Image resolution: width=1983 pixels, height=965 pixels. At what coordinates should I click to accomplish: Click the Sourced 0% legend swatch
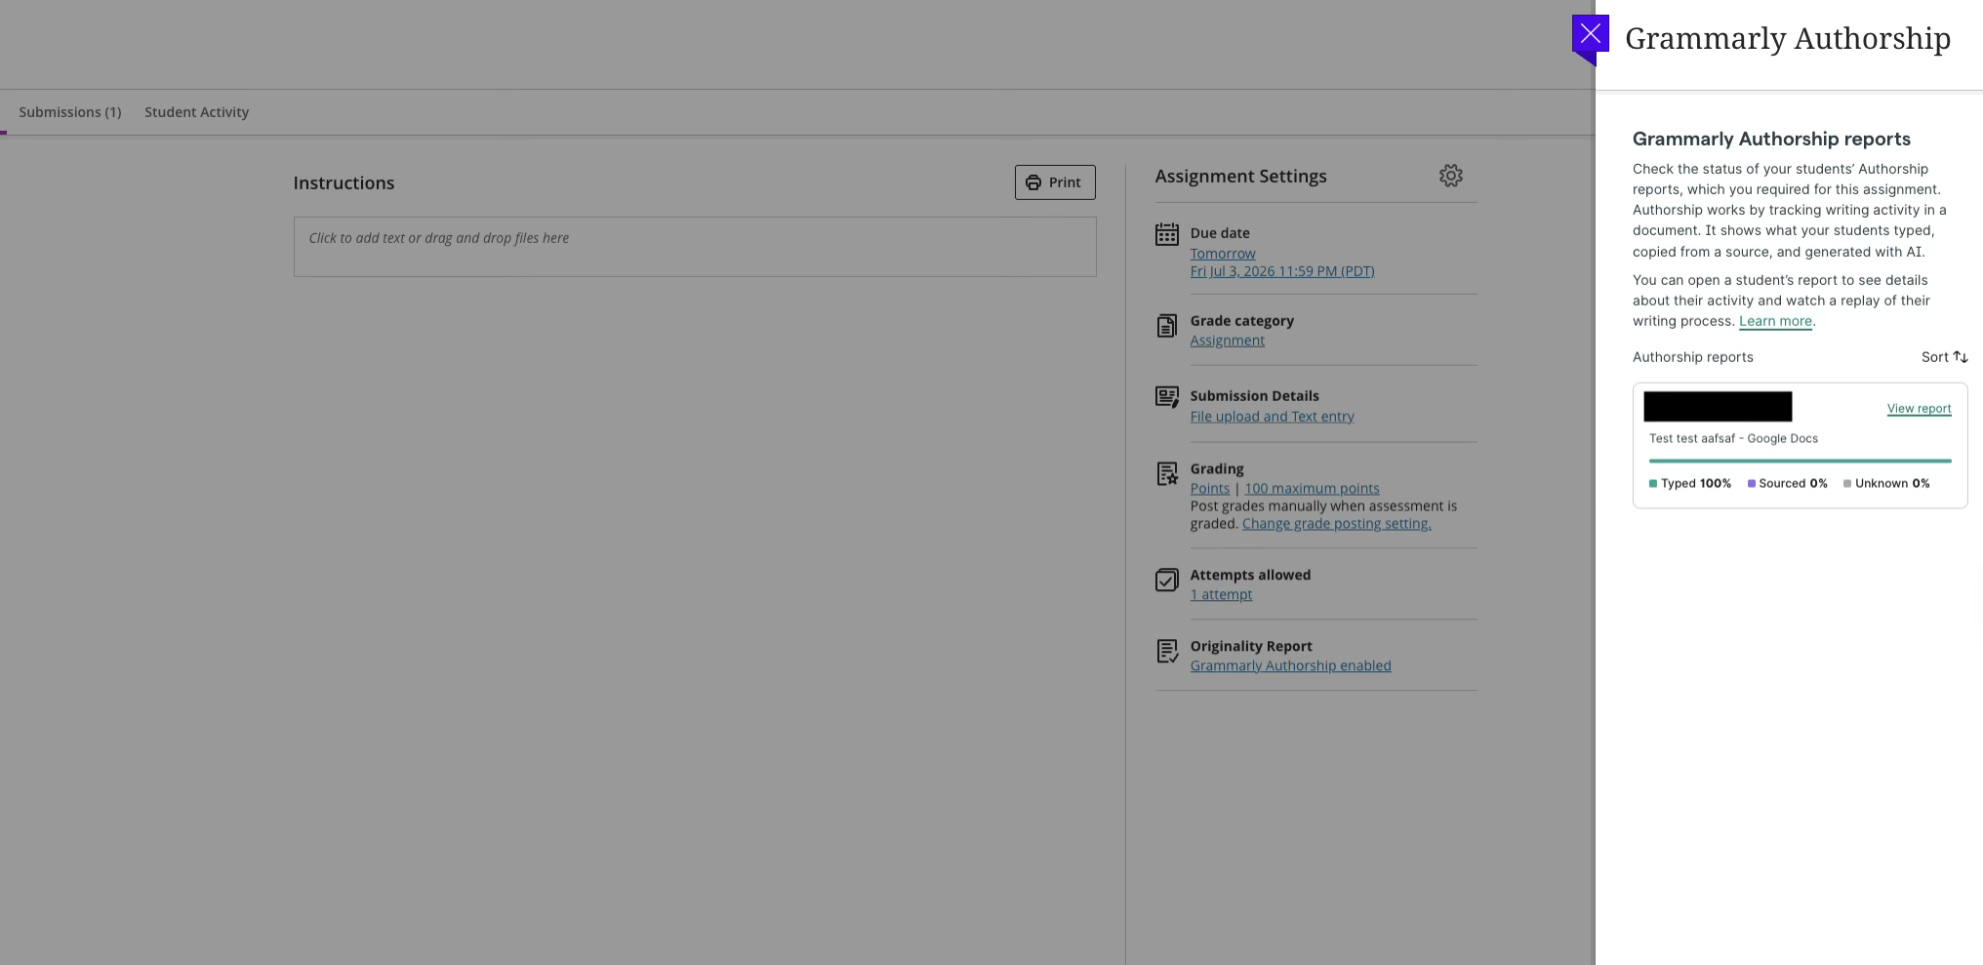(x=1752, y=484)
